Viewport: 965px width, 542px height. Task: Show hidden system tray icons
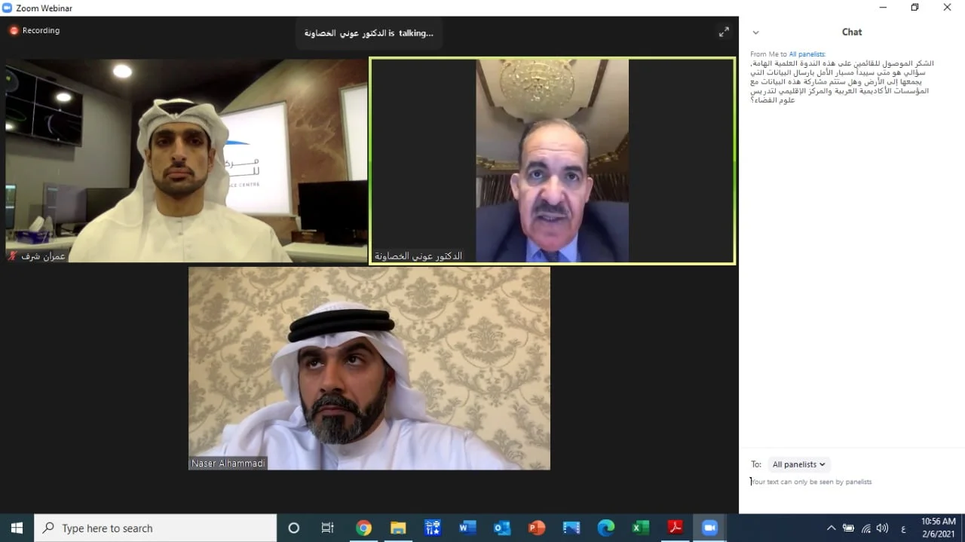[x=831, y=528]
